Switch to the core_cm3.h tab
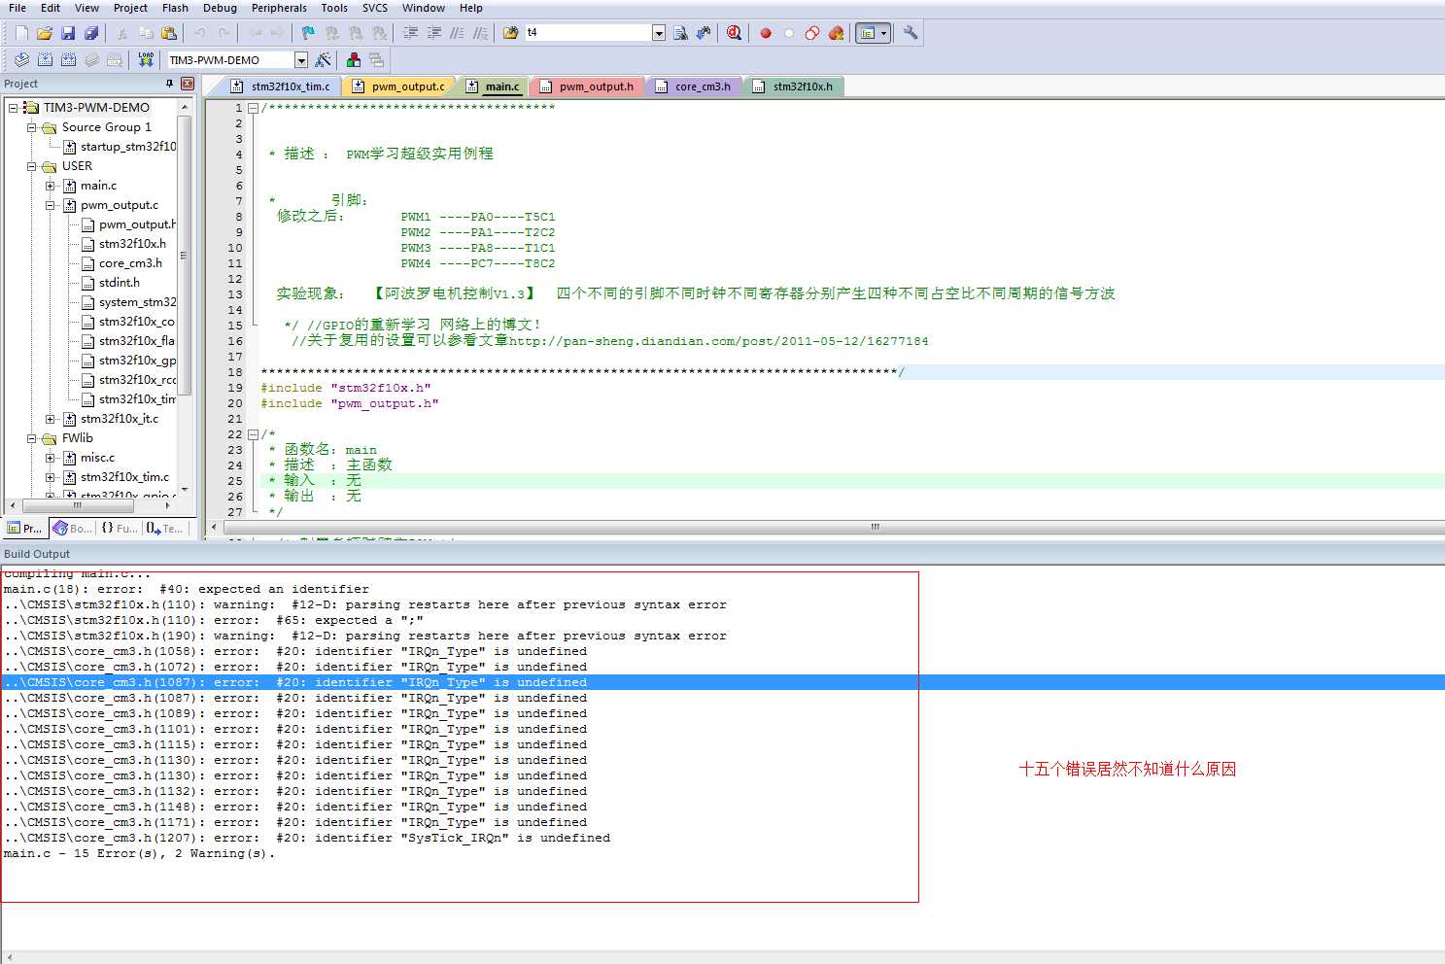1445x964 pixels. pos(695,86)
